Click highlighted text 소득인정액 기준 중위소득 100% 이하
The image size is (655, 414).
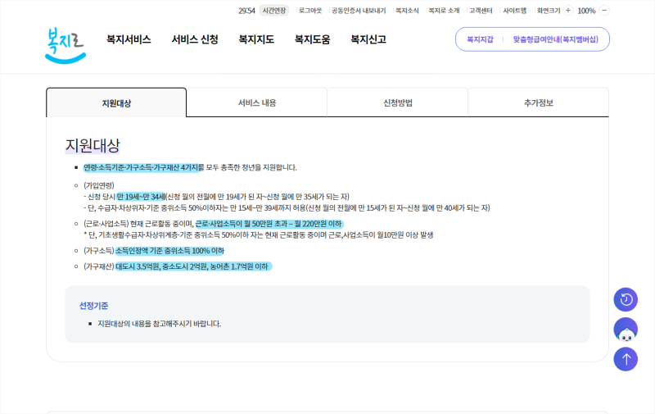170,251
